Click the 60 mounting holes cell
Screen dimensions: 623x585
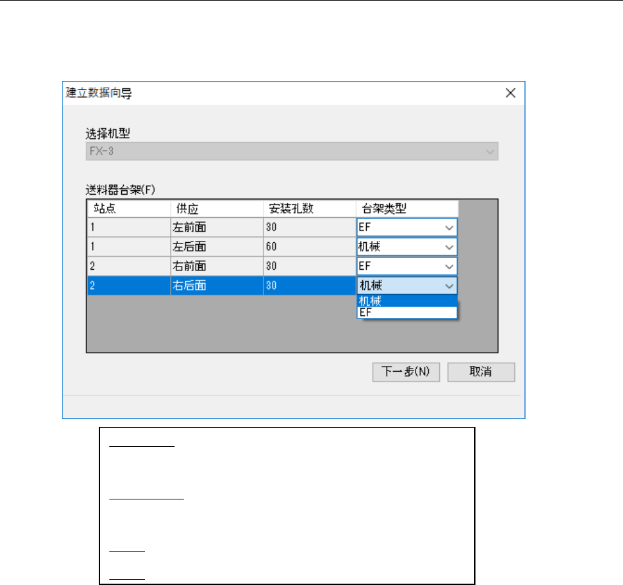click(x=310, y=247)
